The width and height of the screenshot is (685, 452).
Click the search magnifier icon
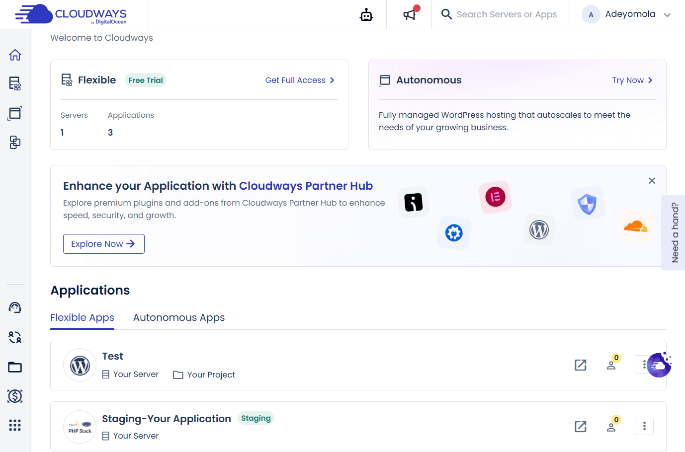(446, 14)
